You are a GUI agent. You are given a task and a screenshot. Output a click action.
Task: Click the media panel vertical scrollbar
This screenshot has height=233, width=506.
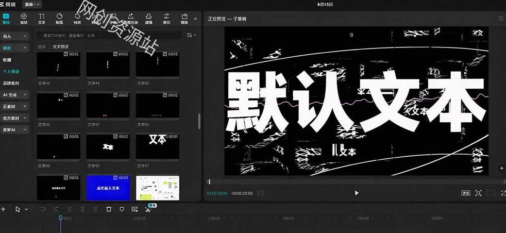[199, 121]
